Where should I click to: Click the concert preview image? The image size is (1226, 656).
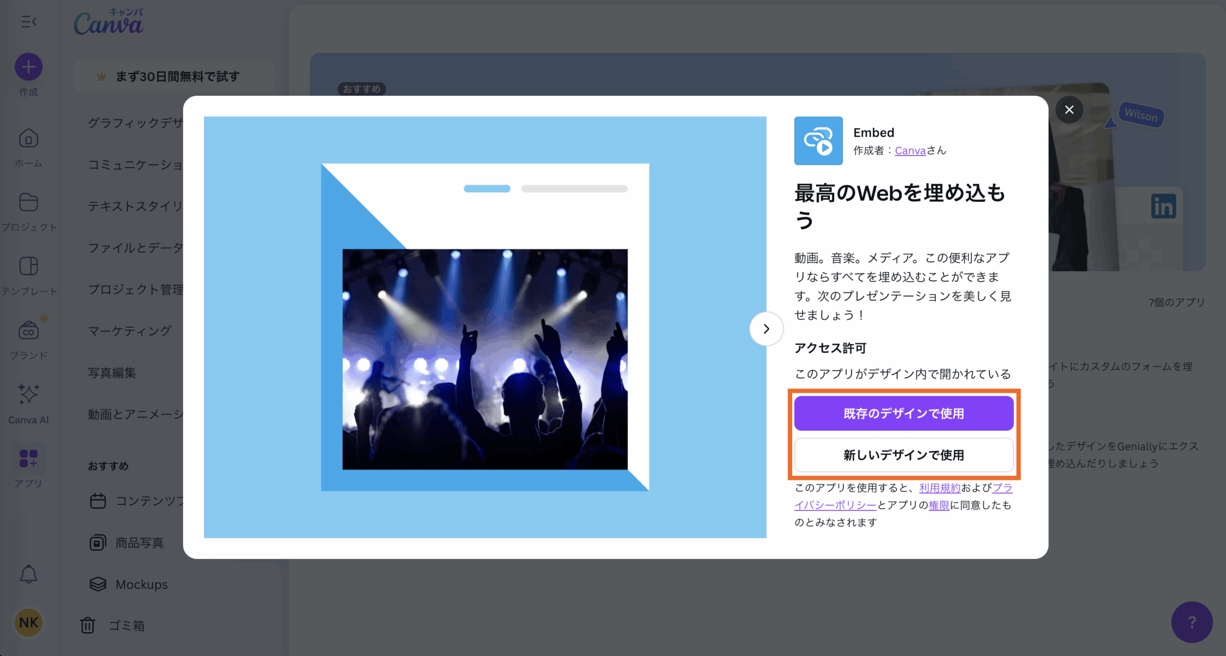[x=485, y=359]
